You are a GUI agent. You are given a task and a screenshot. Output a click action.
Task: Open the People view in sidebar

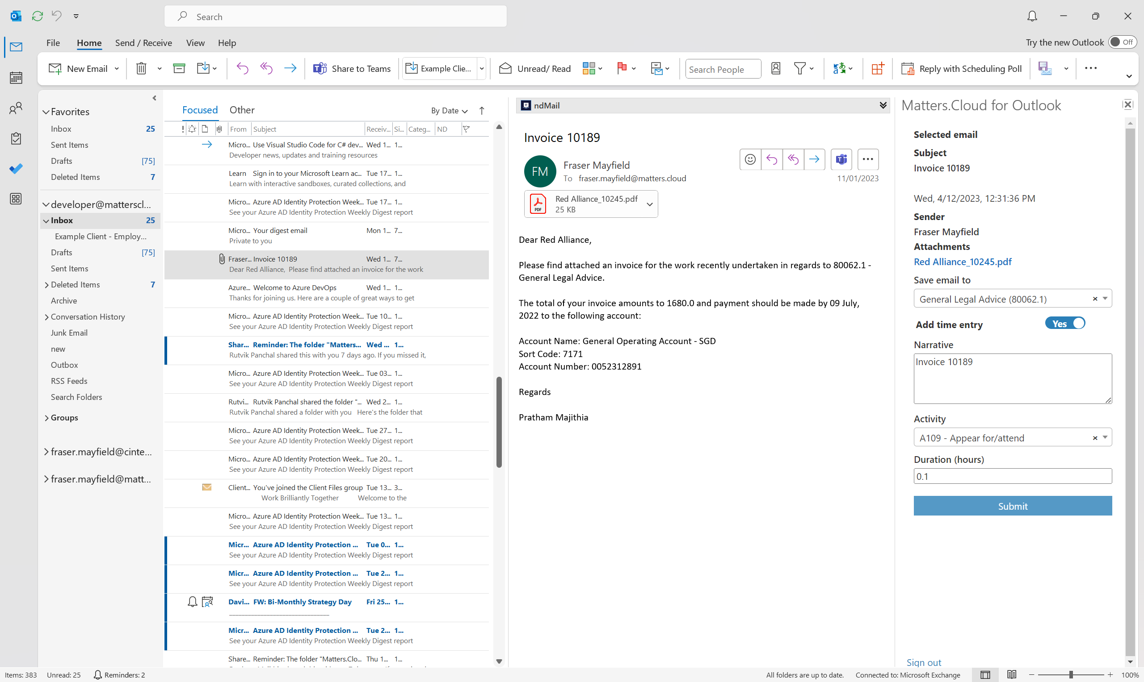(16, 108)
